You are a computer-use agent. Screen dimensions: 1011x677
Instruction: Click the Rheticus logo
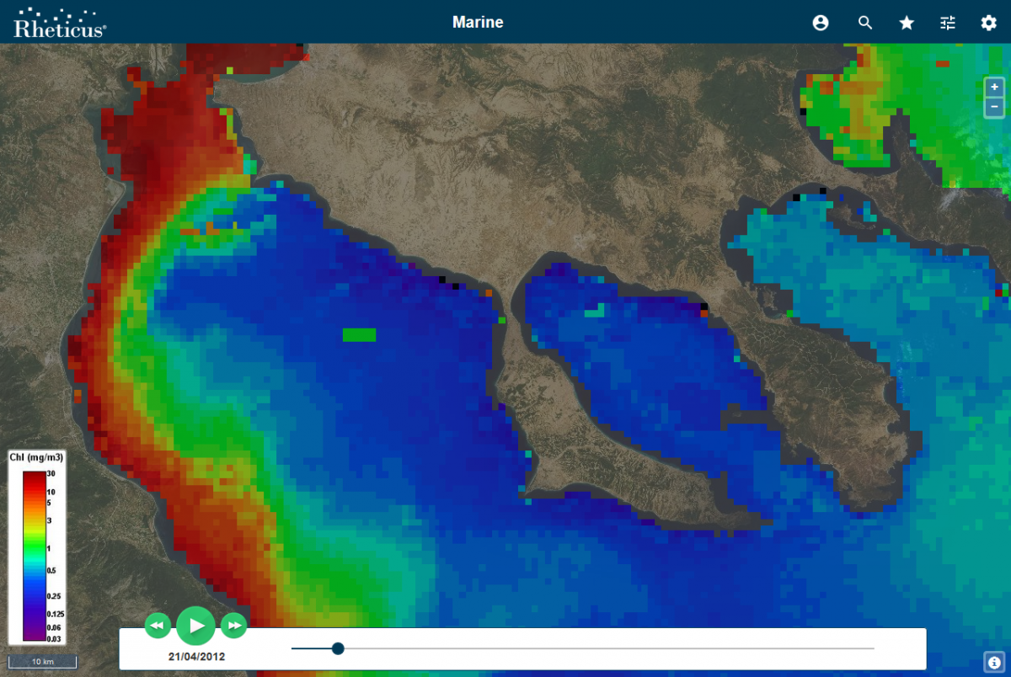point(59,23)
